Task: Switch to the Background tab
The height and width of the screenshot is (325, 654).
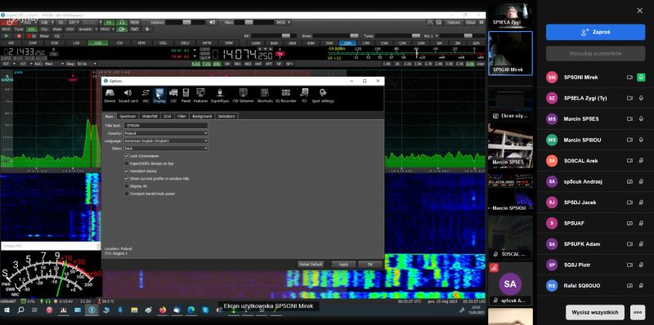Action: click(x=202, y=116)
